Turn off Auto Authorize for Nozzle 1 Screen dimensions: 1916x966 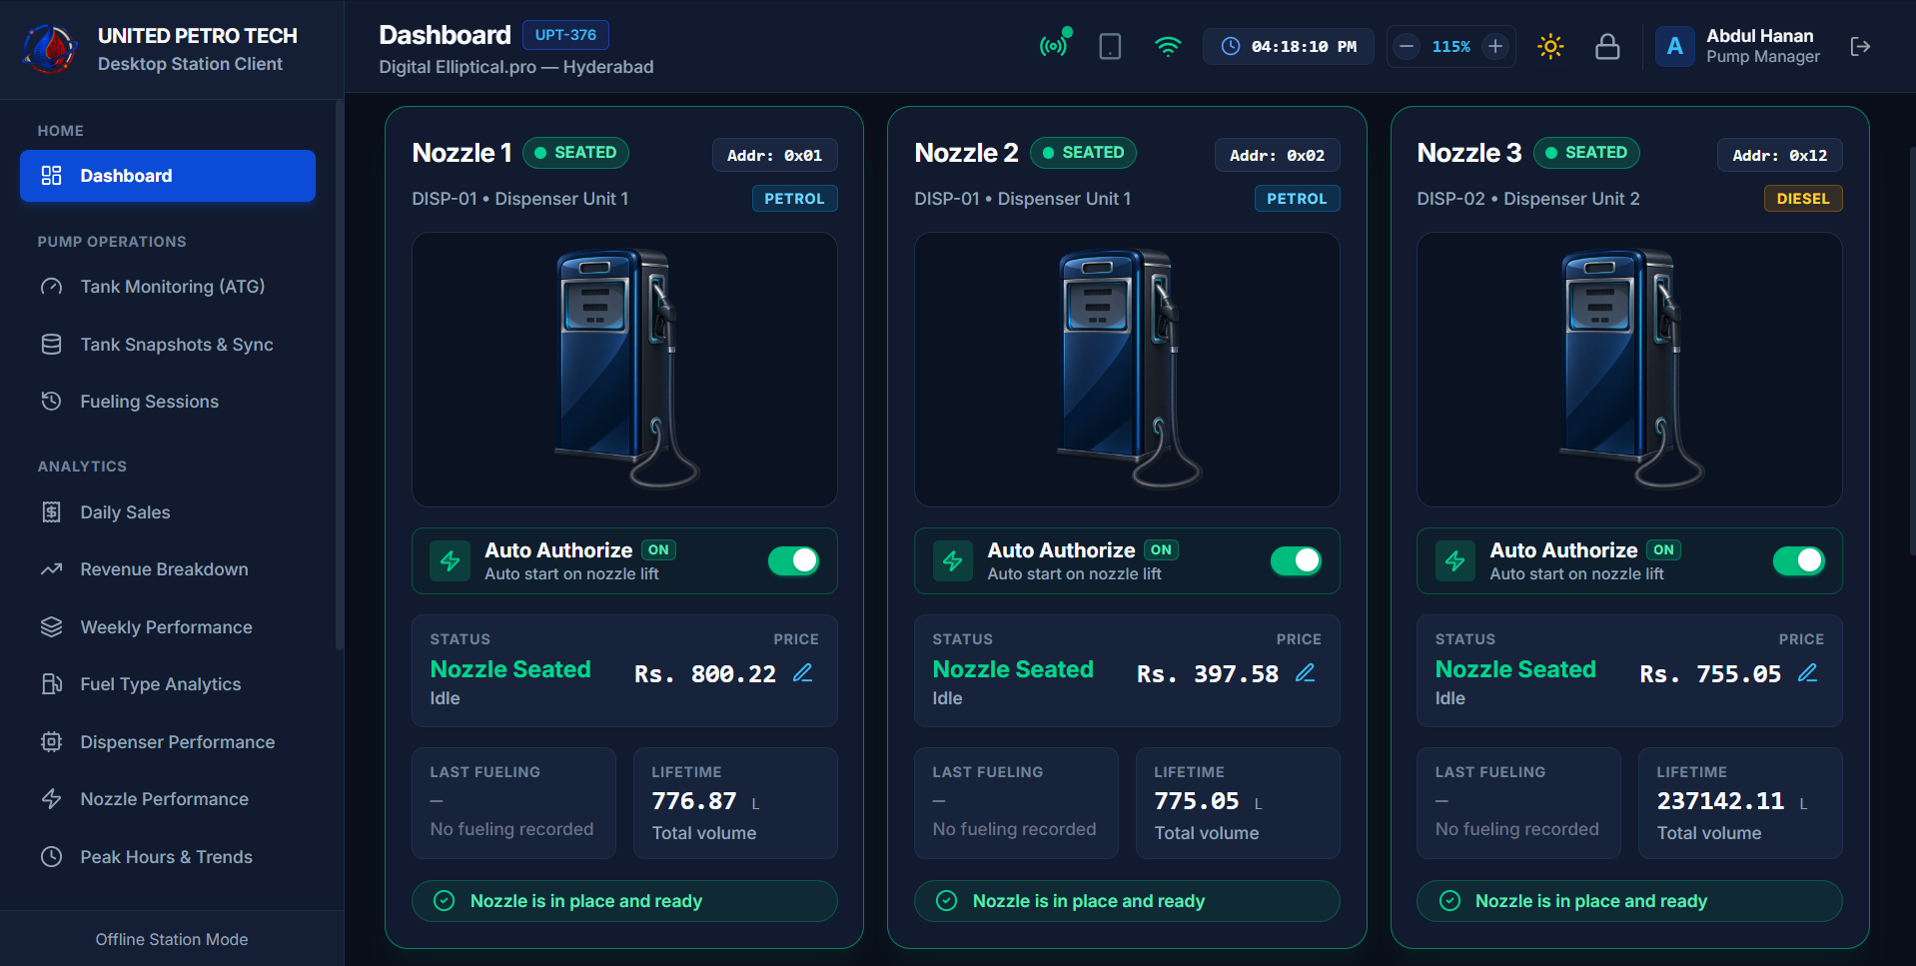794,561
